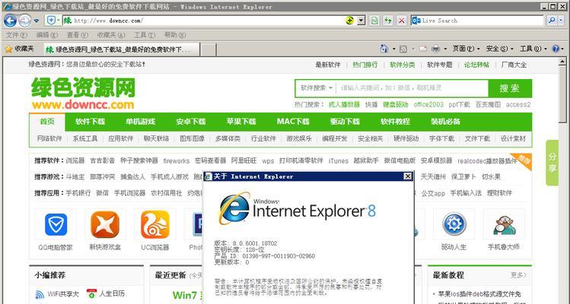Open the 帮助 menu
Screen dimensions: 570x304
[175, 35]
